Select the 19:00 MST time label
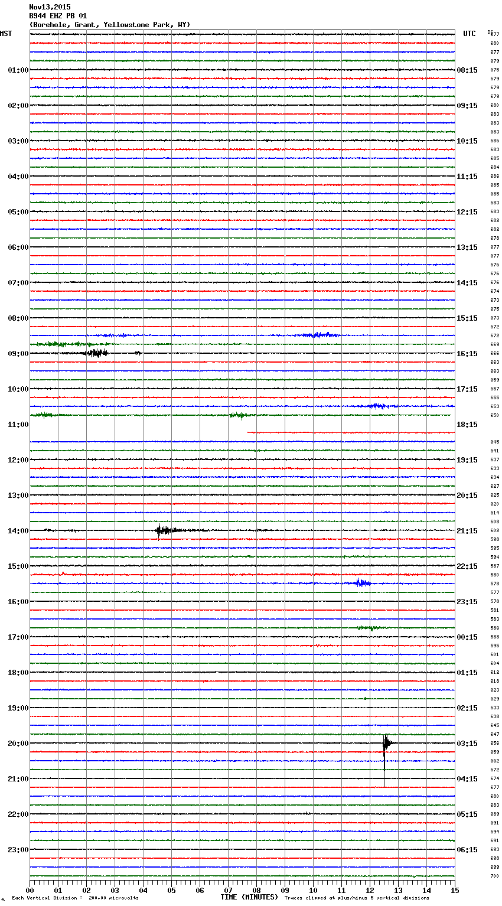The image size is (502, 906). tap(18, 708)
